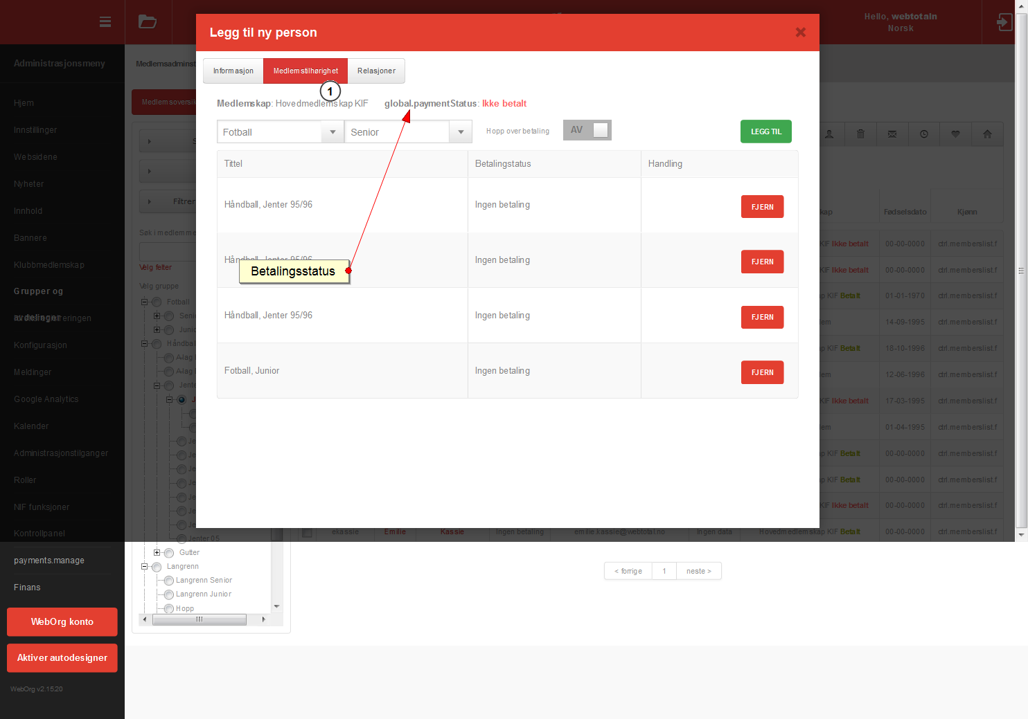The width and height of the screenshot is (1028, 719).
Task: Open Innstillinger in the sidebar menu
Action: (x=35, y=130)
